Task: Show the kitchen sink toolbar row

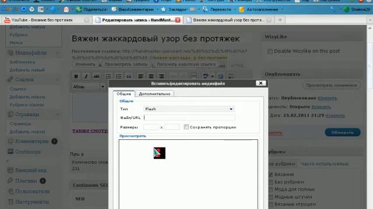Action: (x=231, y=76)
